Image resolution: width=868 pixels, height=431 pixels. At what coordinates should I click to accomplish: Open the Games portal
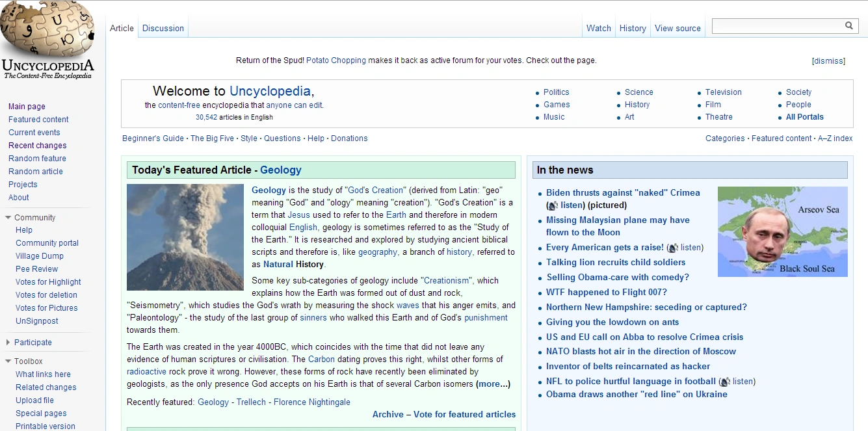click(x=557, y=105)
